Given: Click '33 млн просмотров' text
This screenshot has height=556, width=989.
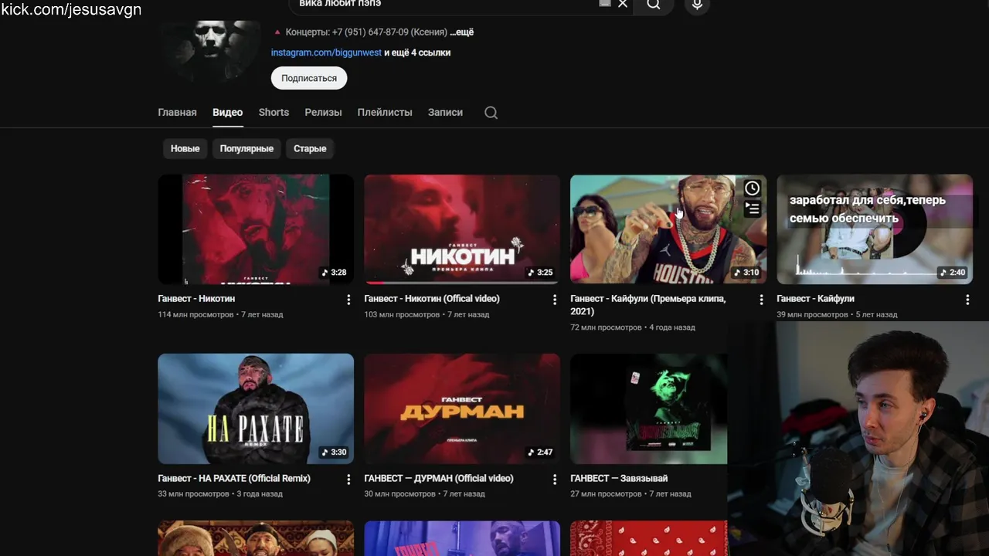Looking at the screenshot, I should [x=193, y=494].
